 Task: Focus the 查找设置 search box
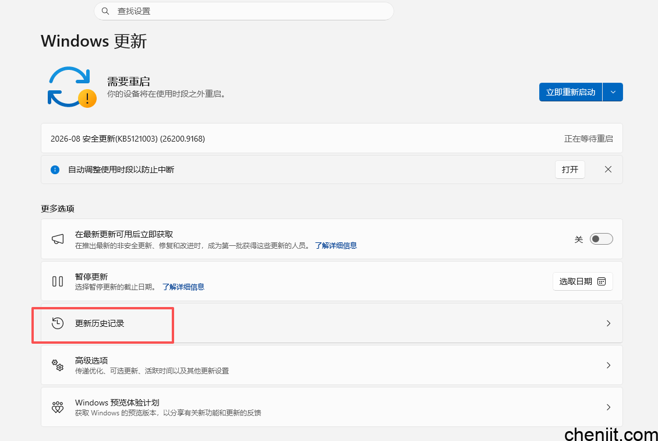(244, 11)
